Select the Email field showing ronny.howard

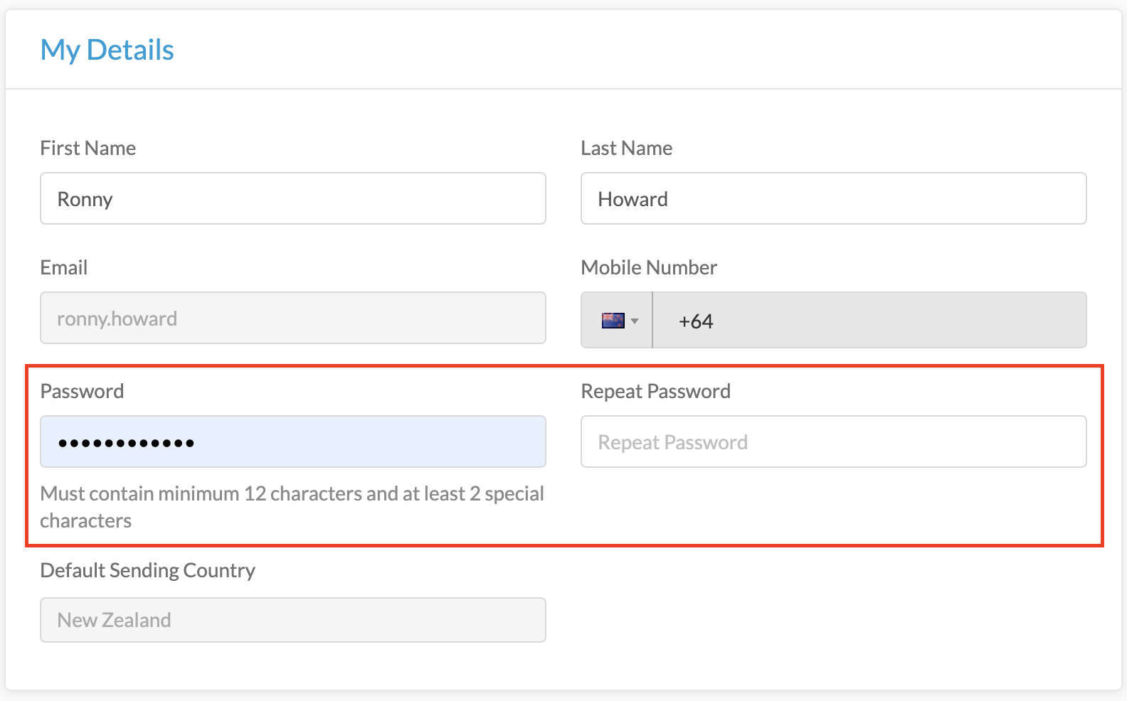pos(293,318)
